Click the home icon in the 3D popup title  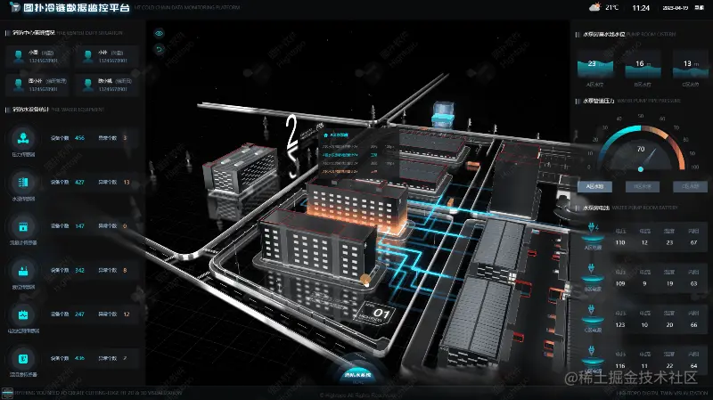click(325, 135)
